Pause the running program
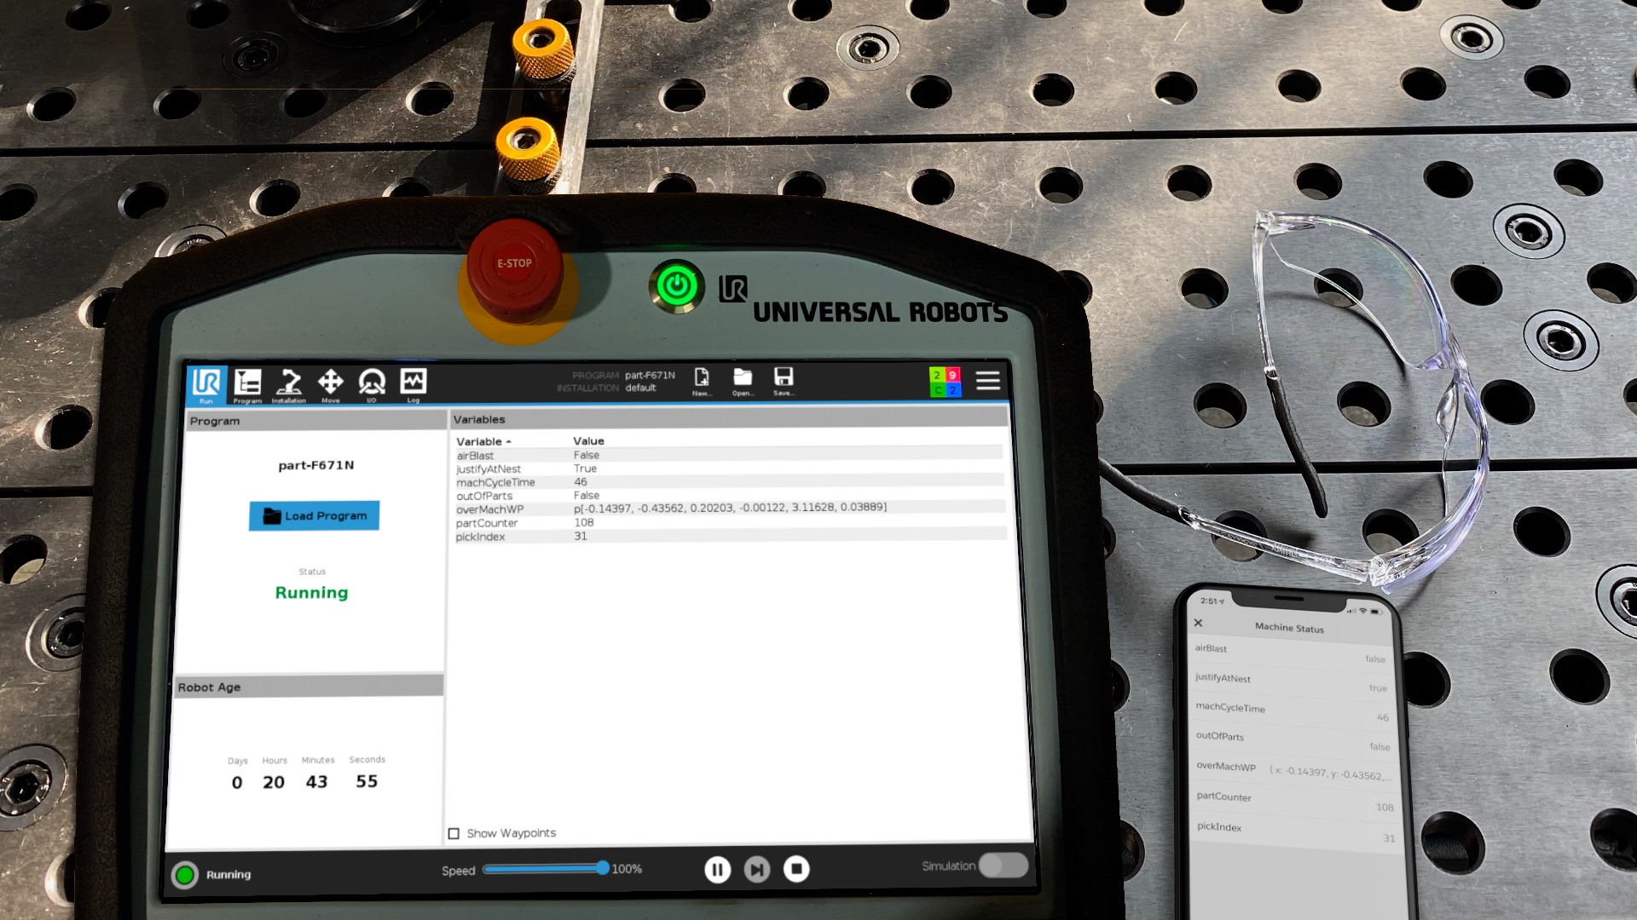Image resolution: width=1637 pixels, height=920 pixels. (717, 868)
